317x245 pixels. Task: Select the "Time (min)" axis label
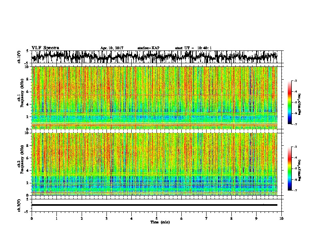click(x=160, y=222)
